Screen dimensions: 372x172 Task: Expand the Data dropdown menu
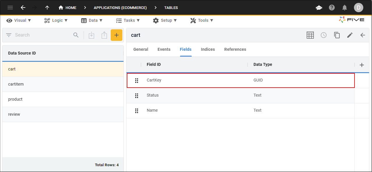92,20
